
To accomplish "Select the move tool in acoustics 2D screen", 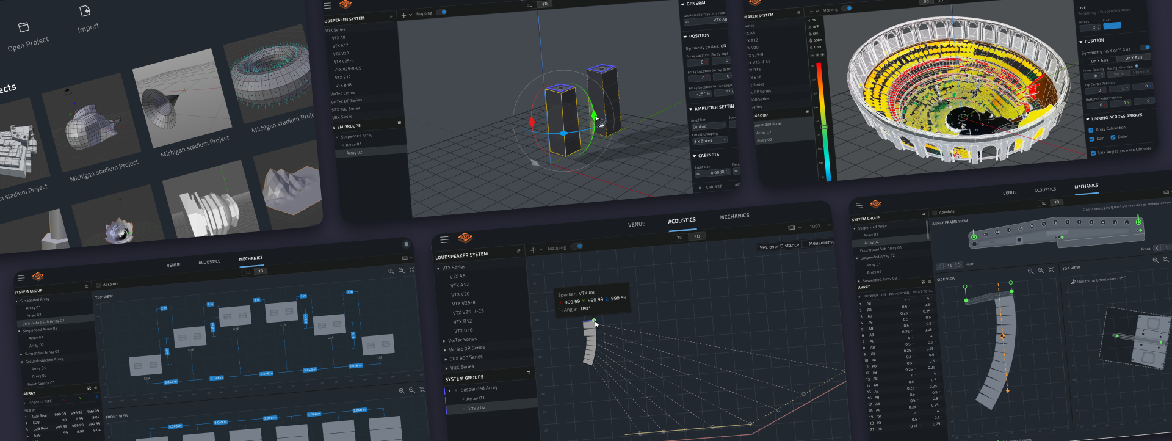I will click(x=533, y=250).
